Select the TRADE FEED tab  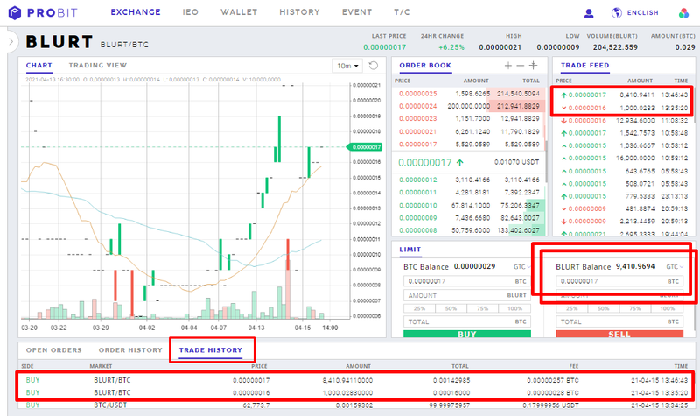tap(584, 65)
